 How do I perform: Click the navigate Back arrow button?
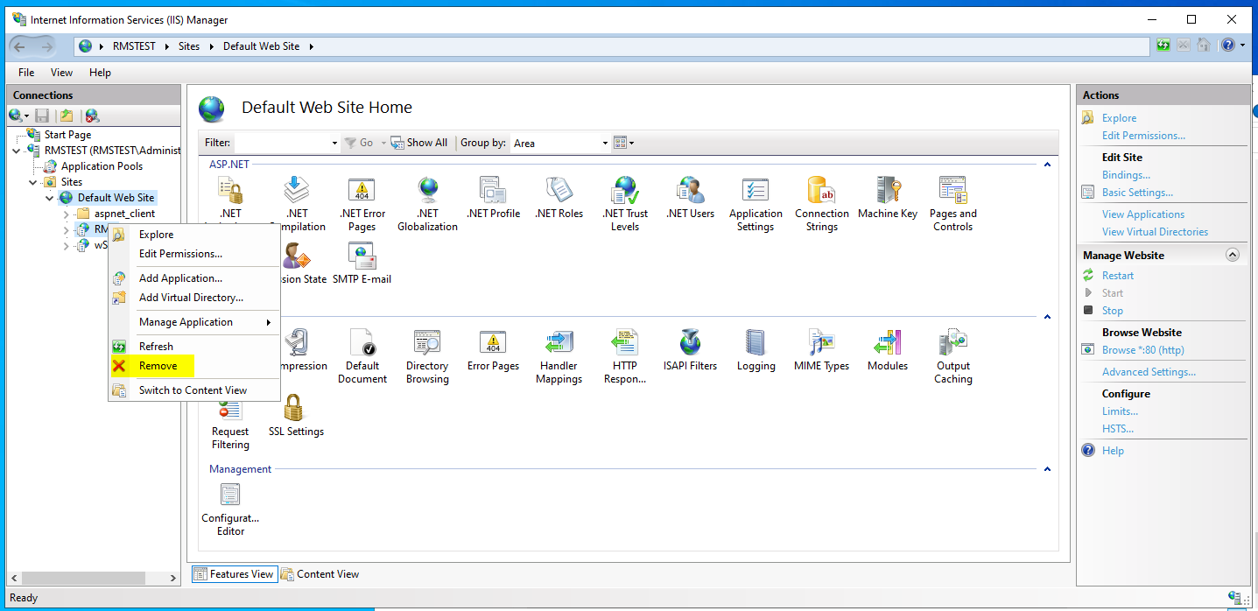20,46
